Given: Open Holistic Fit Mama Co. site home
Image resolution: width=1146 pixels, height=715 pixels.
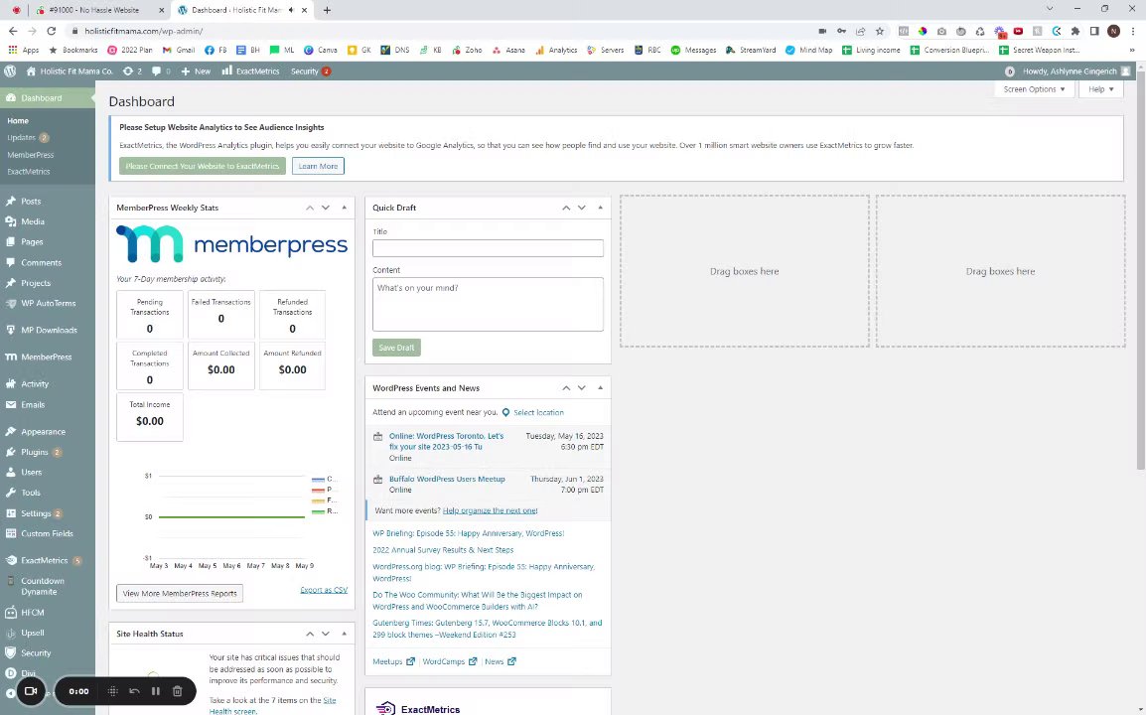Looking at the screenshot, I should [x=70, y=71].
